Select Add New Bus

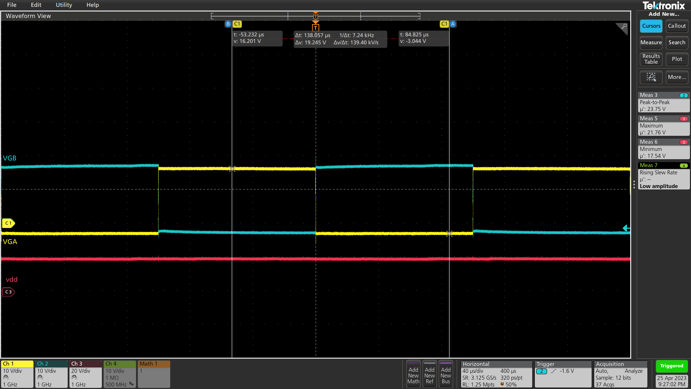[446, 374]
